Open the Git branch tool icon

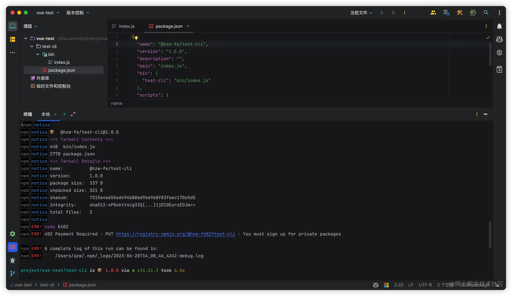[13, 273]
